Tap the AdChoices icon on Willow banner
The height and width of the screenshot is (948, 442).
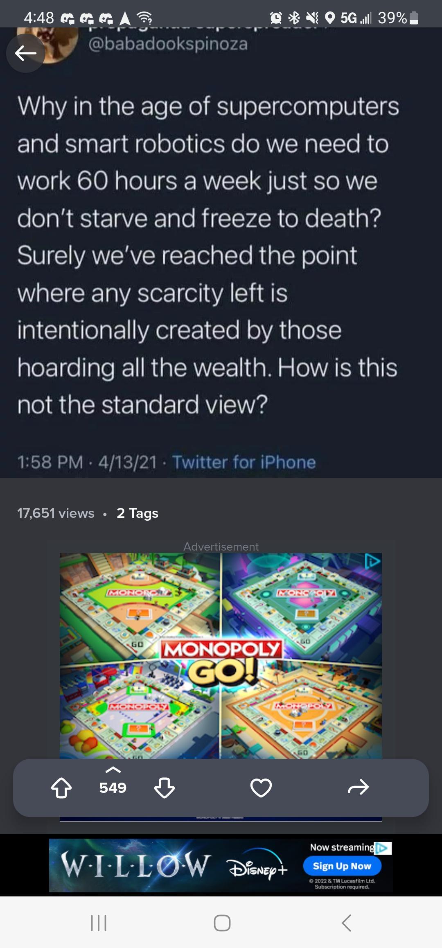[383, 848]
